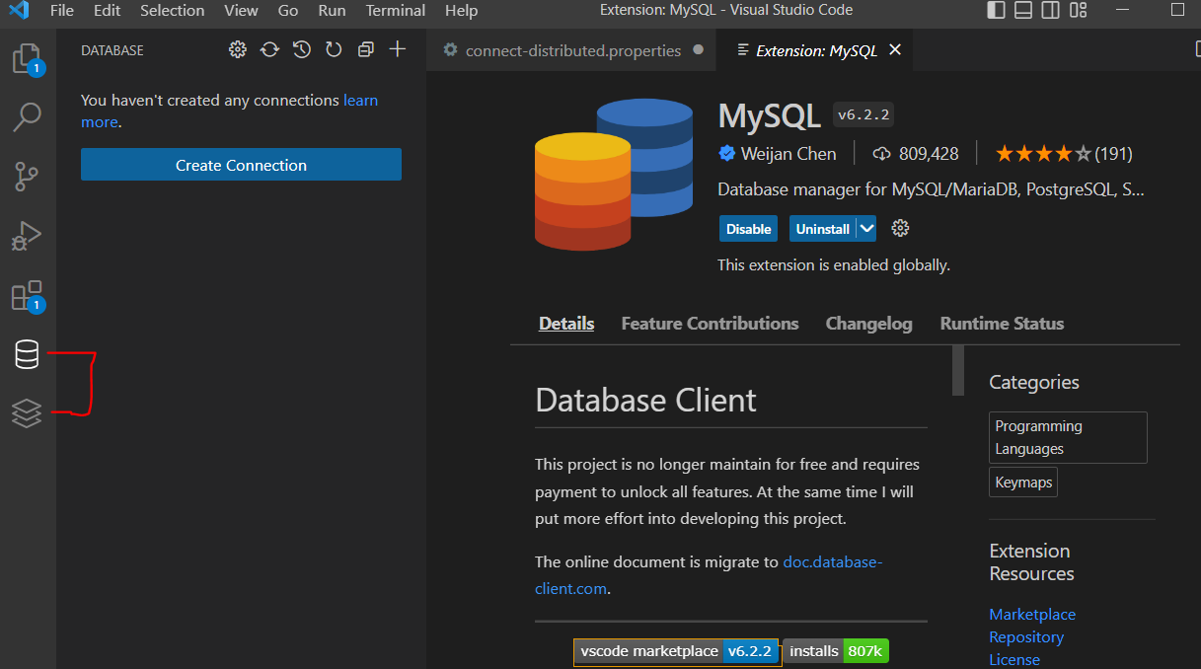Click the Create Connection button
Screen dimensions: 1201x669
[x=241, y=164]
